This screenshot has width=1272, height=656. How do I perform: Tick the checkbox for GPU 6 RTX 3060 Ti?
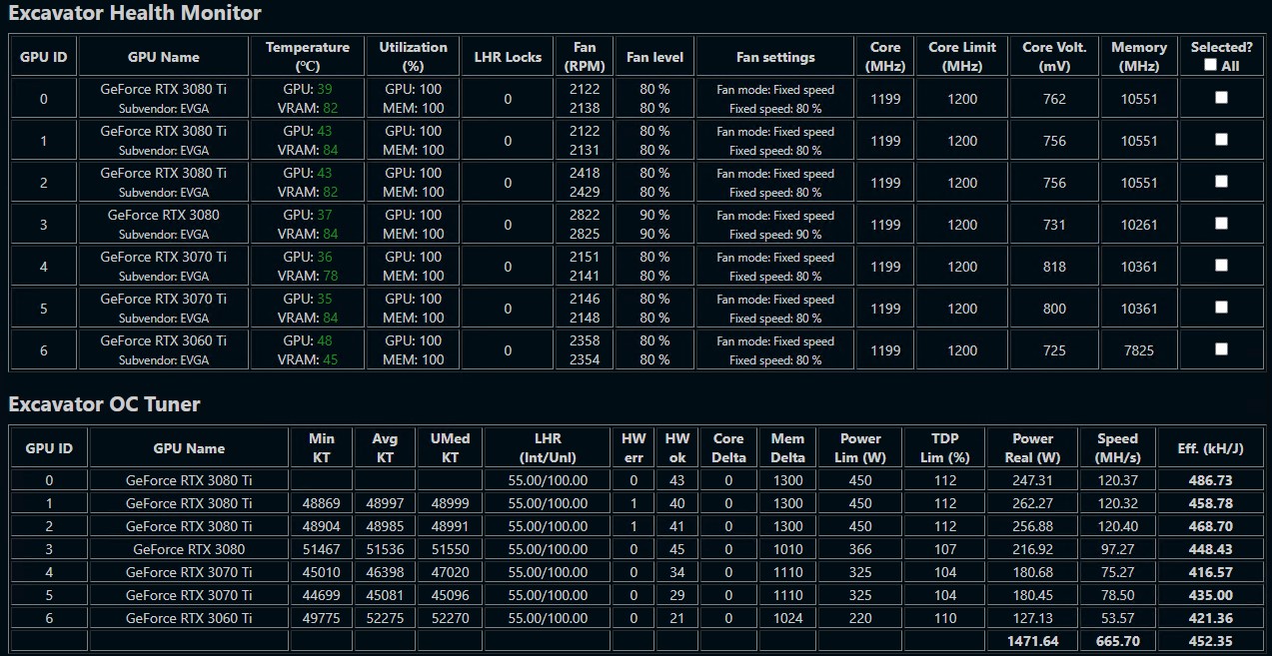pos(1221,349)
